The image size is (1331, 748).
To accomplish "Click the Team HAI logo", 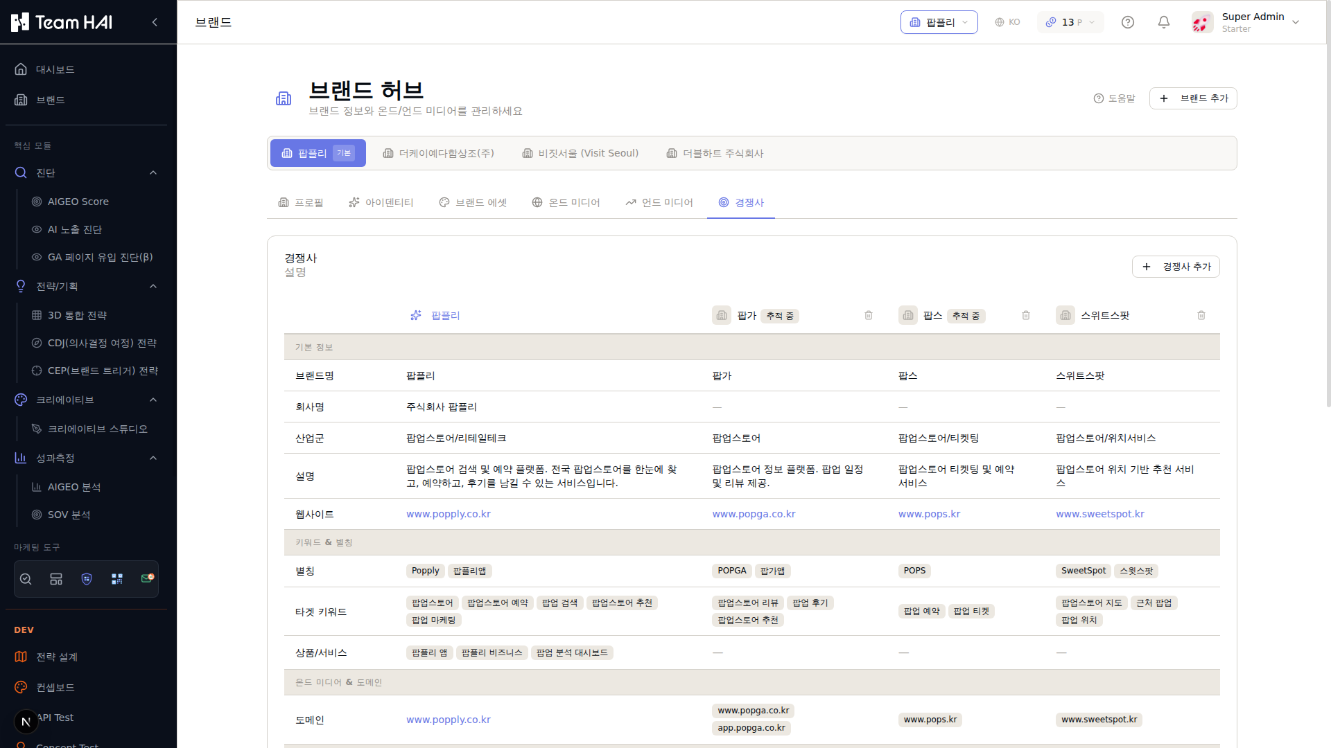I will [62, 22].
